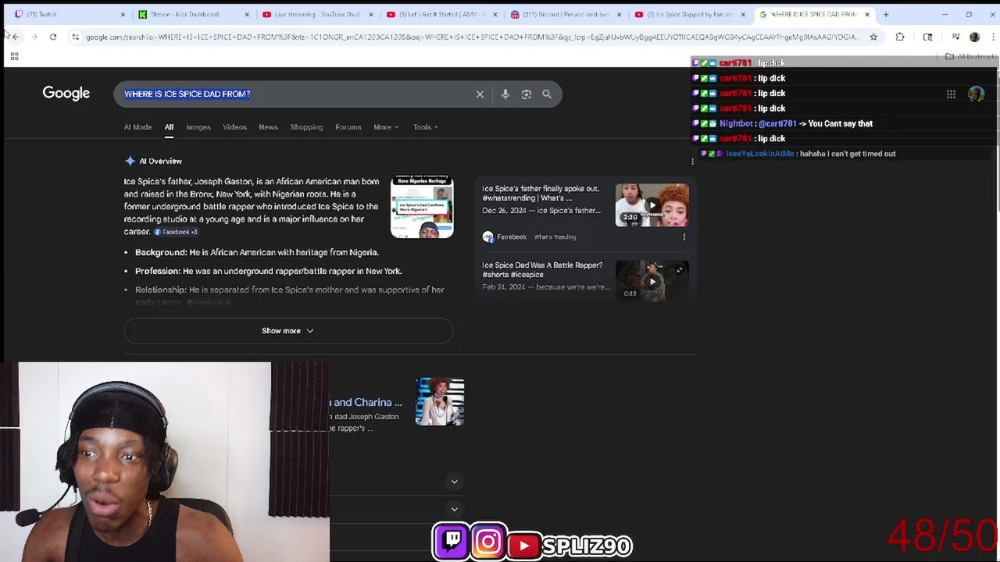
Task: Bookmark this page with star icon
Action: pos(873,37)
